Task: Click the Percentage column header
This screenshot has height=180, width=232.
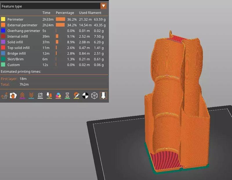Action: tap(65, 13)
